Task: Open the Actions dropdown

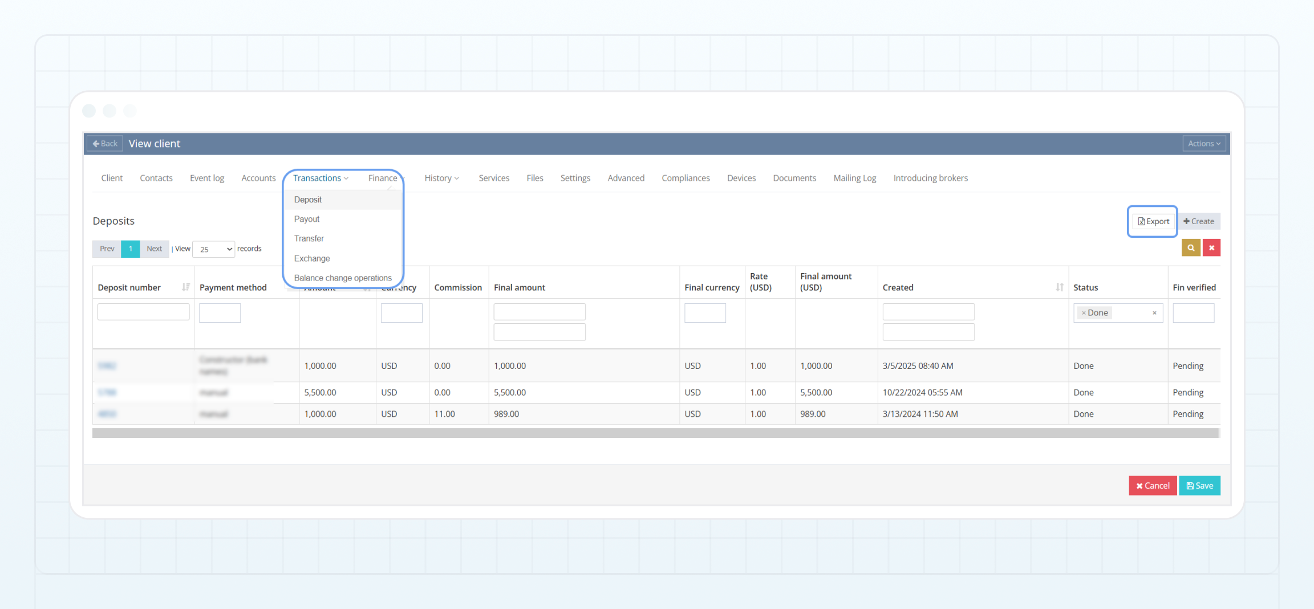Action: [1203, 144]
